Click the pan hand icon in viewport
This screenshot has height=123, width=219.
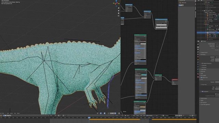tap(119, 11)
